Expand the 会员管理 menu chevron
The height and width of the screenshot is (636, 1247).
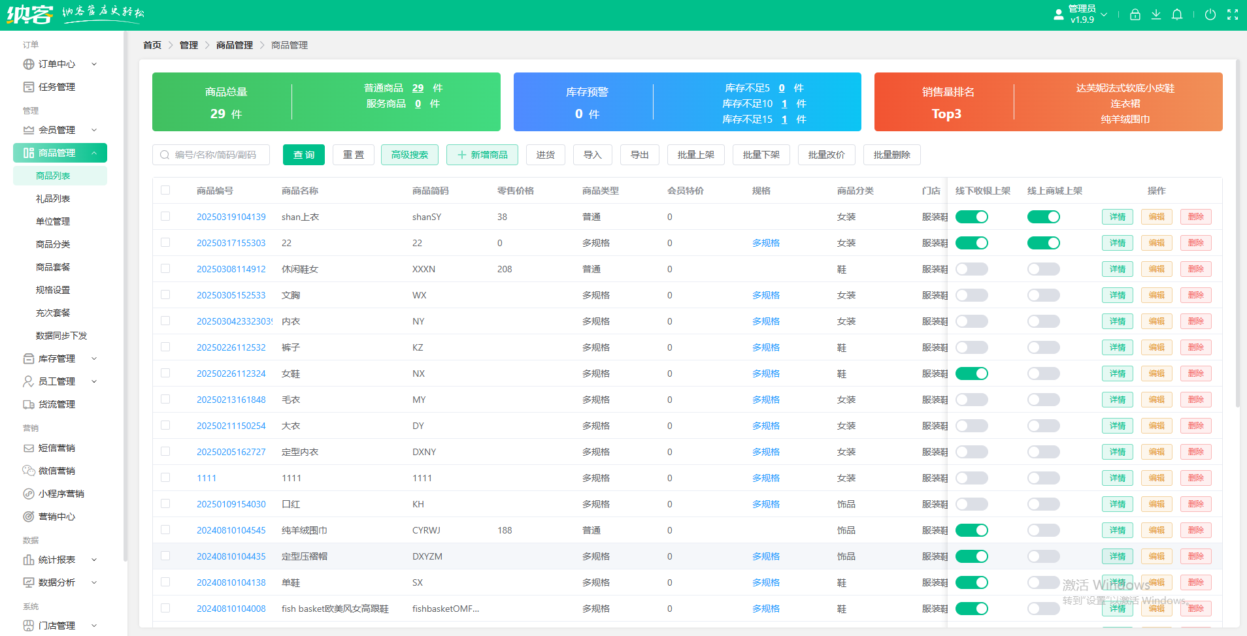[94, 130]
